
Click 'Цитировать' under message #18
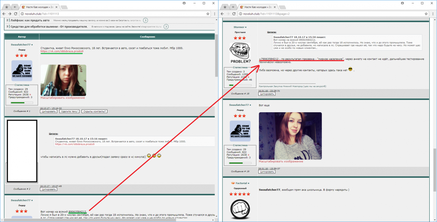click(x=267, y=94)
